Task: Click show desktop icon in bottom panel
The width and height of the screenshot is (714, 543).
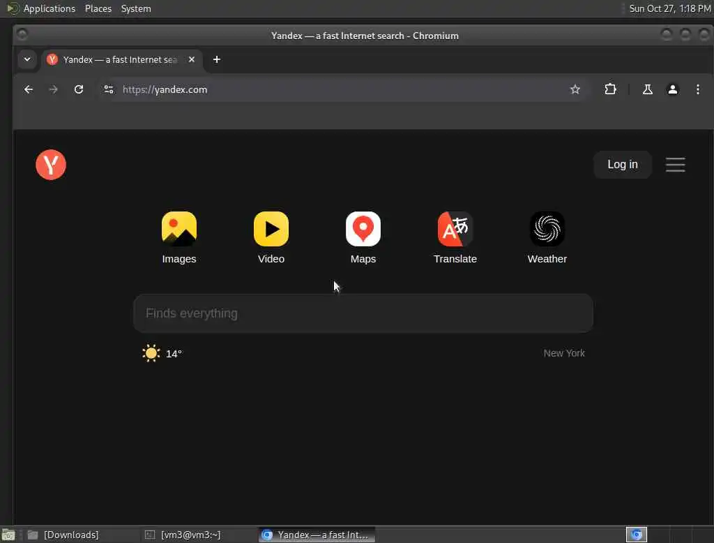Action: click(x=8, y=535)
